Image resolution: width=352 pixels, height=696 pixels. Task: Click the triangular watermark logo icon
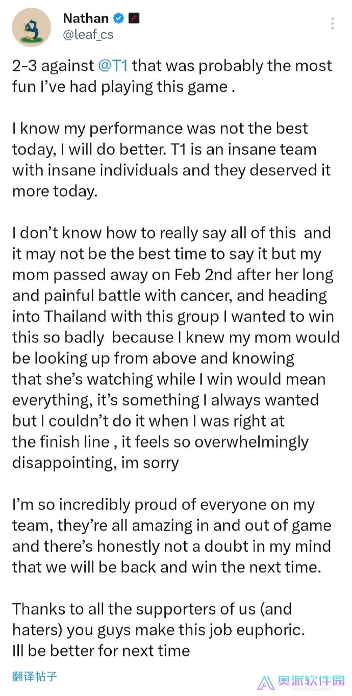[266, 683]
